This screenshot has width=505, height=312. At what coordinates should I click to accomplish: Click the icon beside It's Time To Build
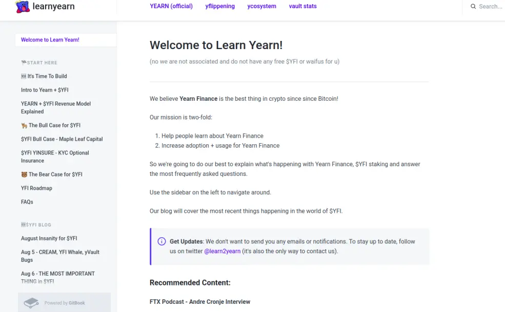pos(24,76)
